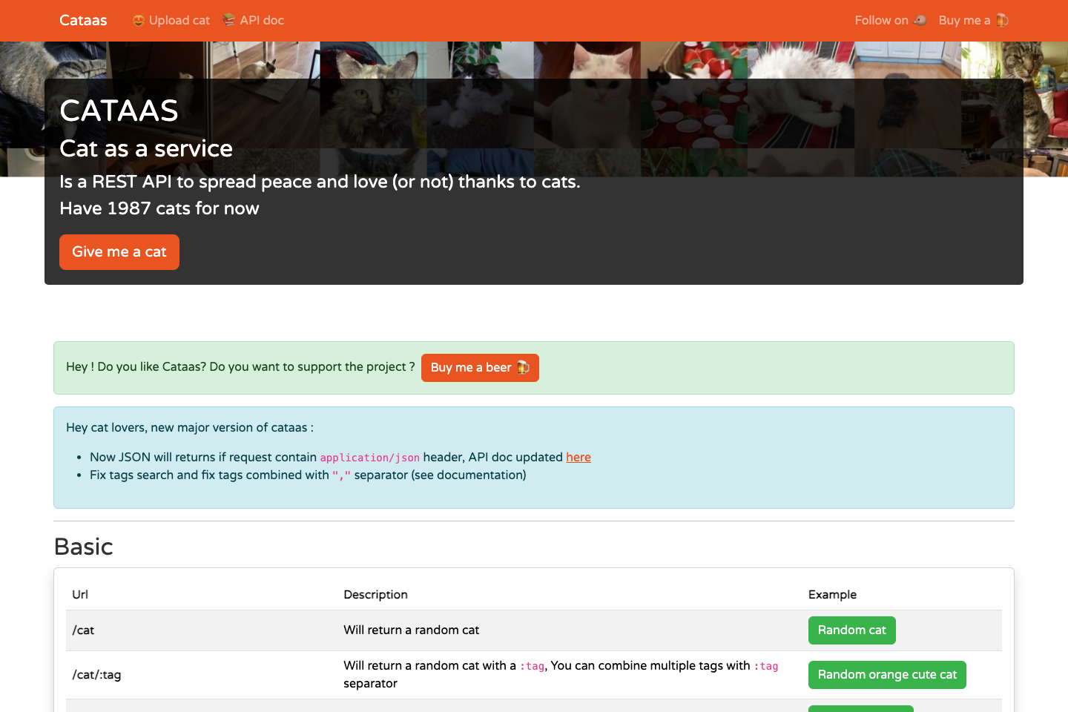Select Upload cat in the navigation bar
This screenshot has height=712, width=1068.
pos(178,20)
